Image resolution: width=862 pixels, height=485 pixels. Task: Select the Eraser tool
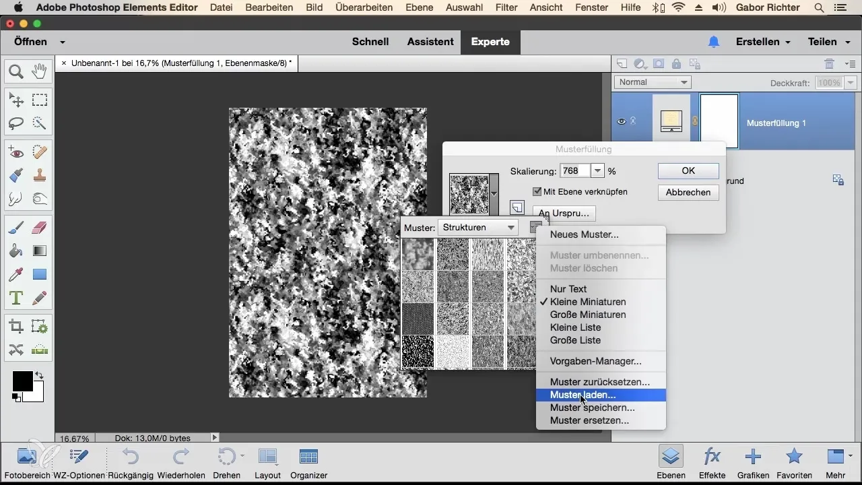click(40, 228)
